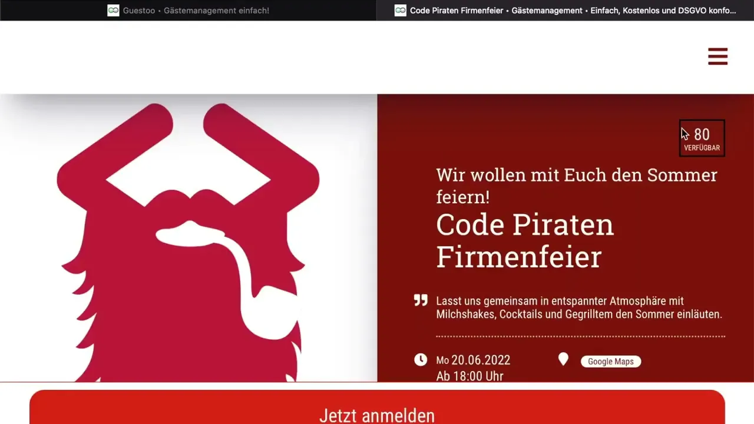Click the location pin icon
This screenshot has width=754, height=424.
[563, 359]
